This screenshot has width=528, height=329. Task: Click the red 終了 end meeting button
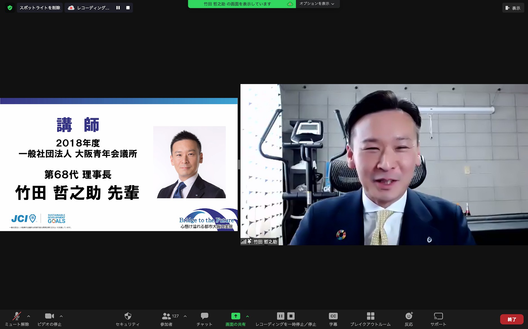point(512,319)
